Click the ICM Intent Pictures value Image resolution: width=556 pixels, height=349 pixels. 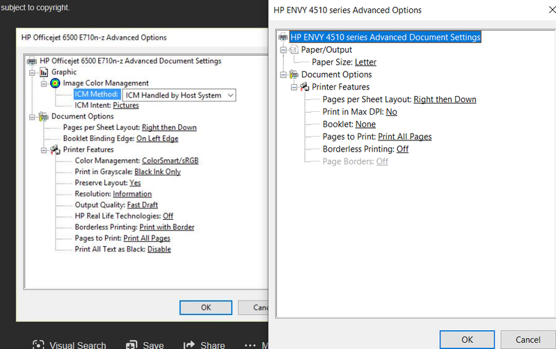click(125, 105)
